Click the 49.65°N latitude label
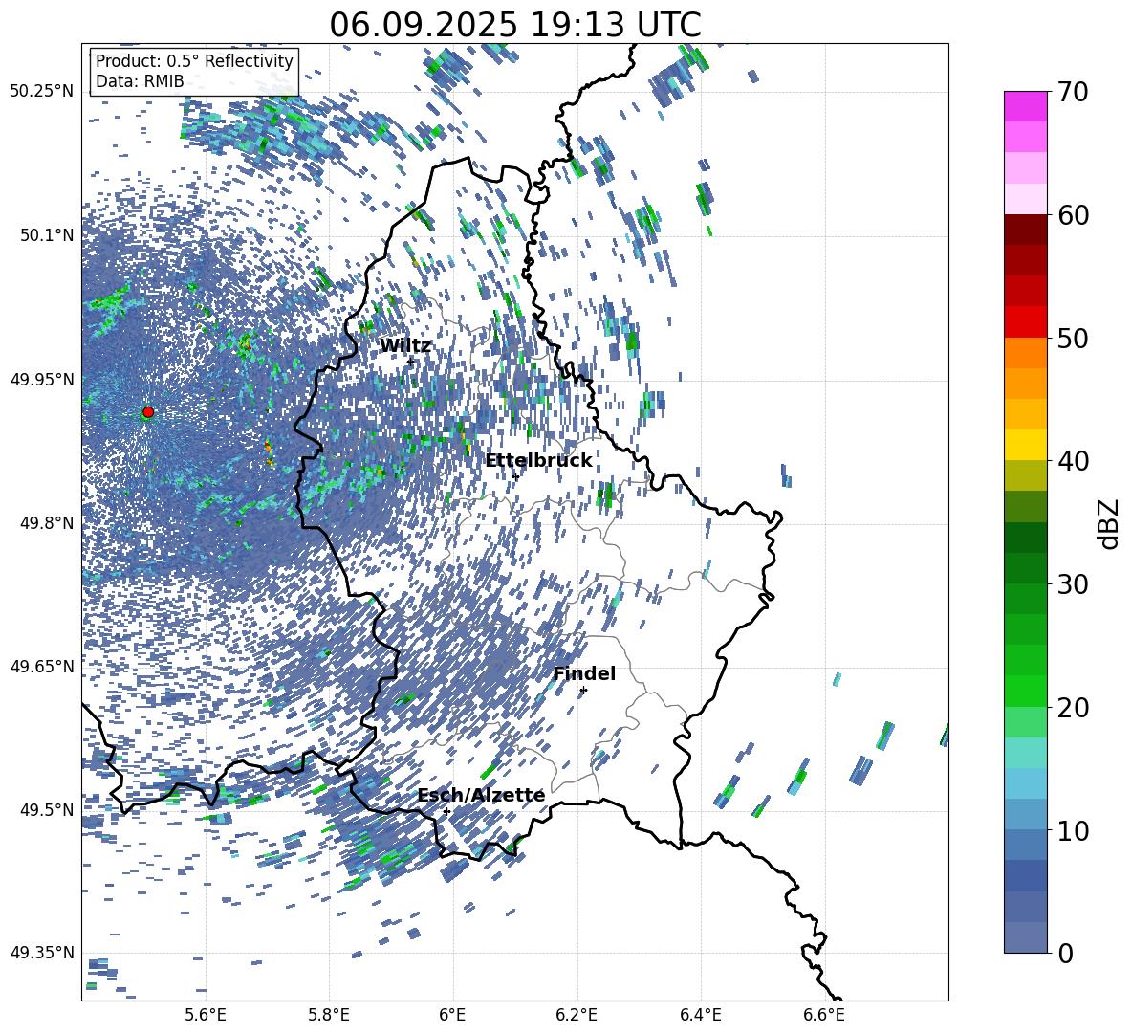 click(x=42, y=667)
